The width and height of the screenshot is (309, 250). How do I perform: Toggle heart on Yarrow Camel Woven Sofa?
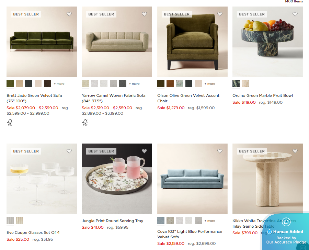click(x=144, y=14)
